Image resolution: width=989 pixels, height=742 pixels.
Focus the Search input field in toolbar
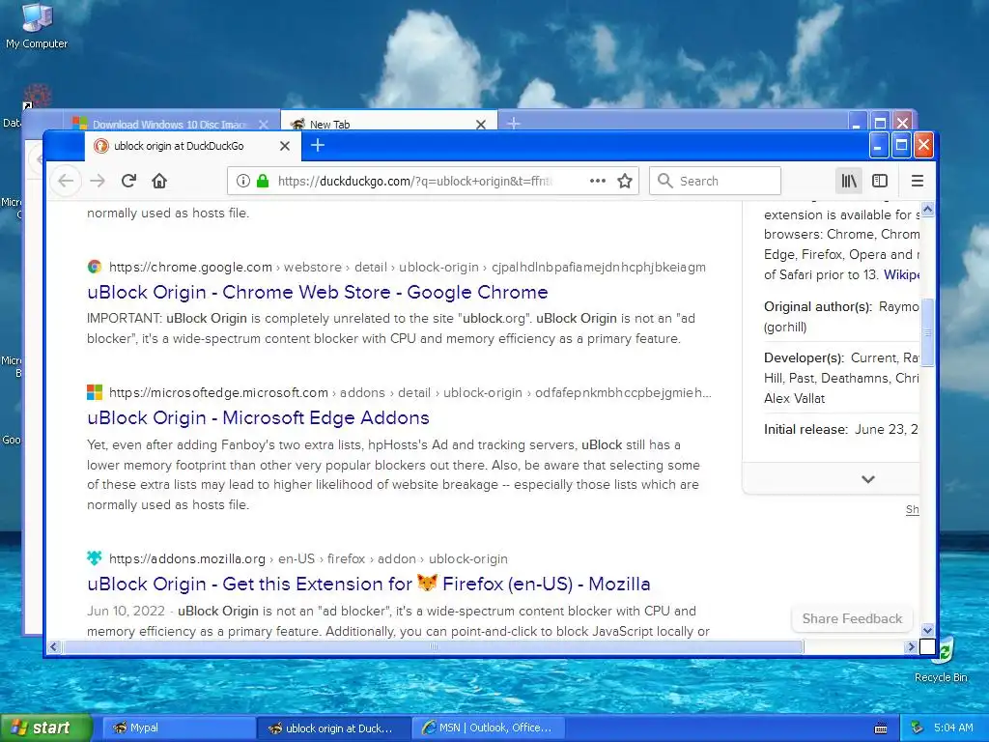click(716, 181)
